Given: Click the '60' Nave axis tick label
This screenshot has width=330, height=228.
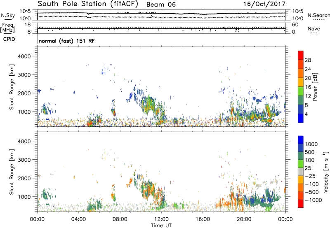Looking at the screenshot, I should tap(295, 25).
